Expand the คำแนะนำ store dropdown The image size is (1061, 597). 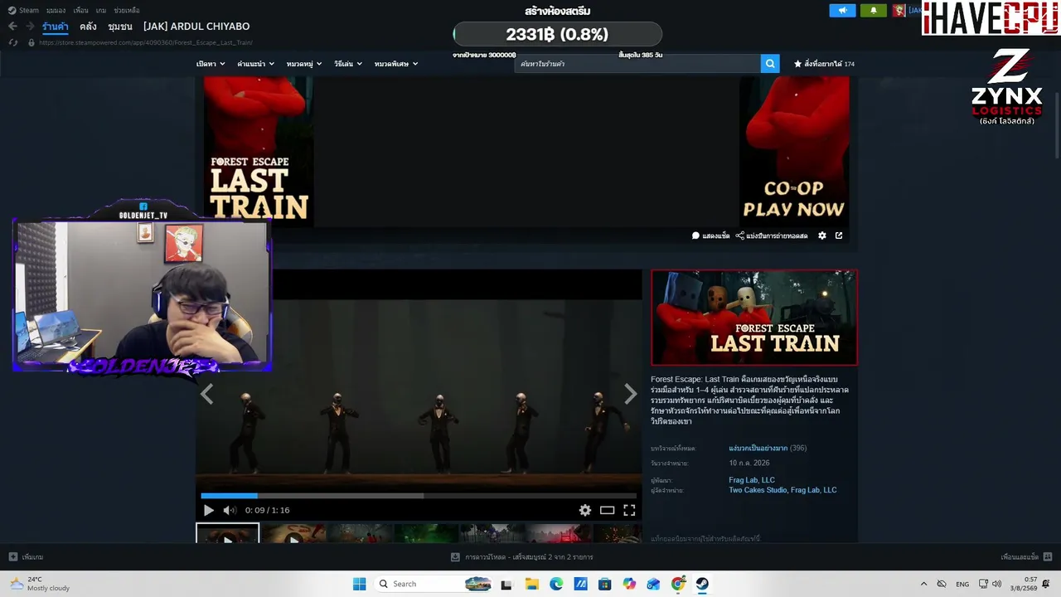pos(256,64)
